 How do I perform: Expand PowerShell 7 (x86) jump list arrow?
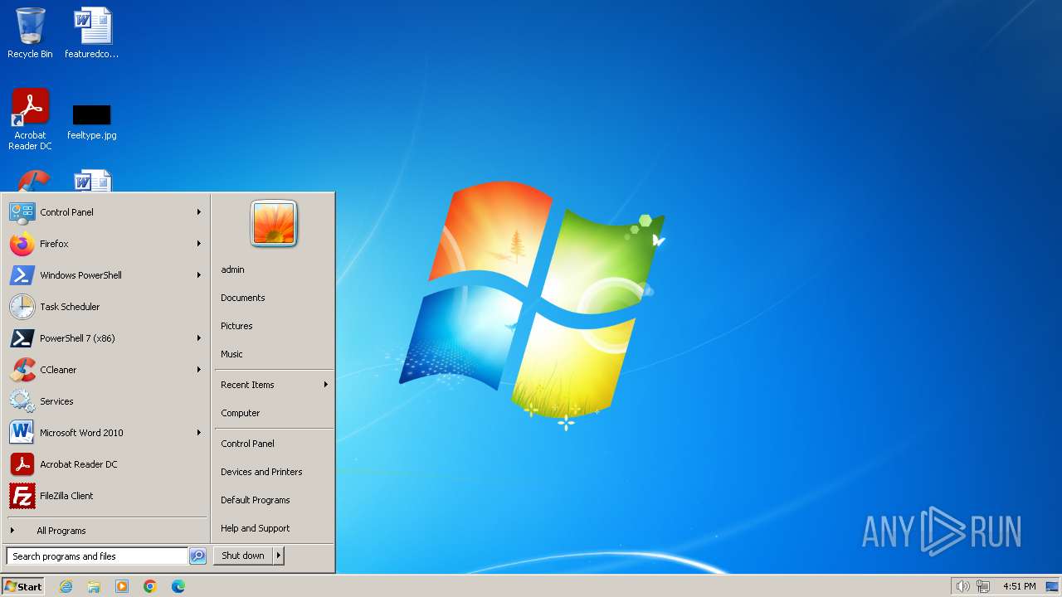click(199, 338)
